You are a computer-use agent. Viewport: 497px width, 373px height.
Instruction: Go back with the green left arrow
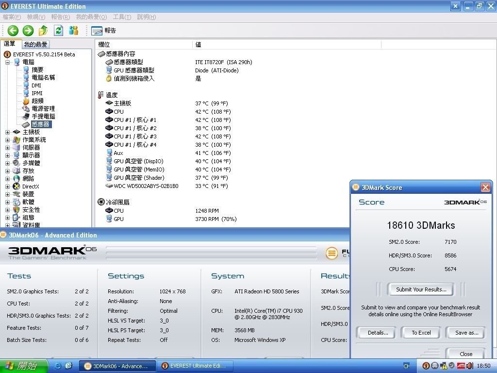click(x=13, y=31)
